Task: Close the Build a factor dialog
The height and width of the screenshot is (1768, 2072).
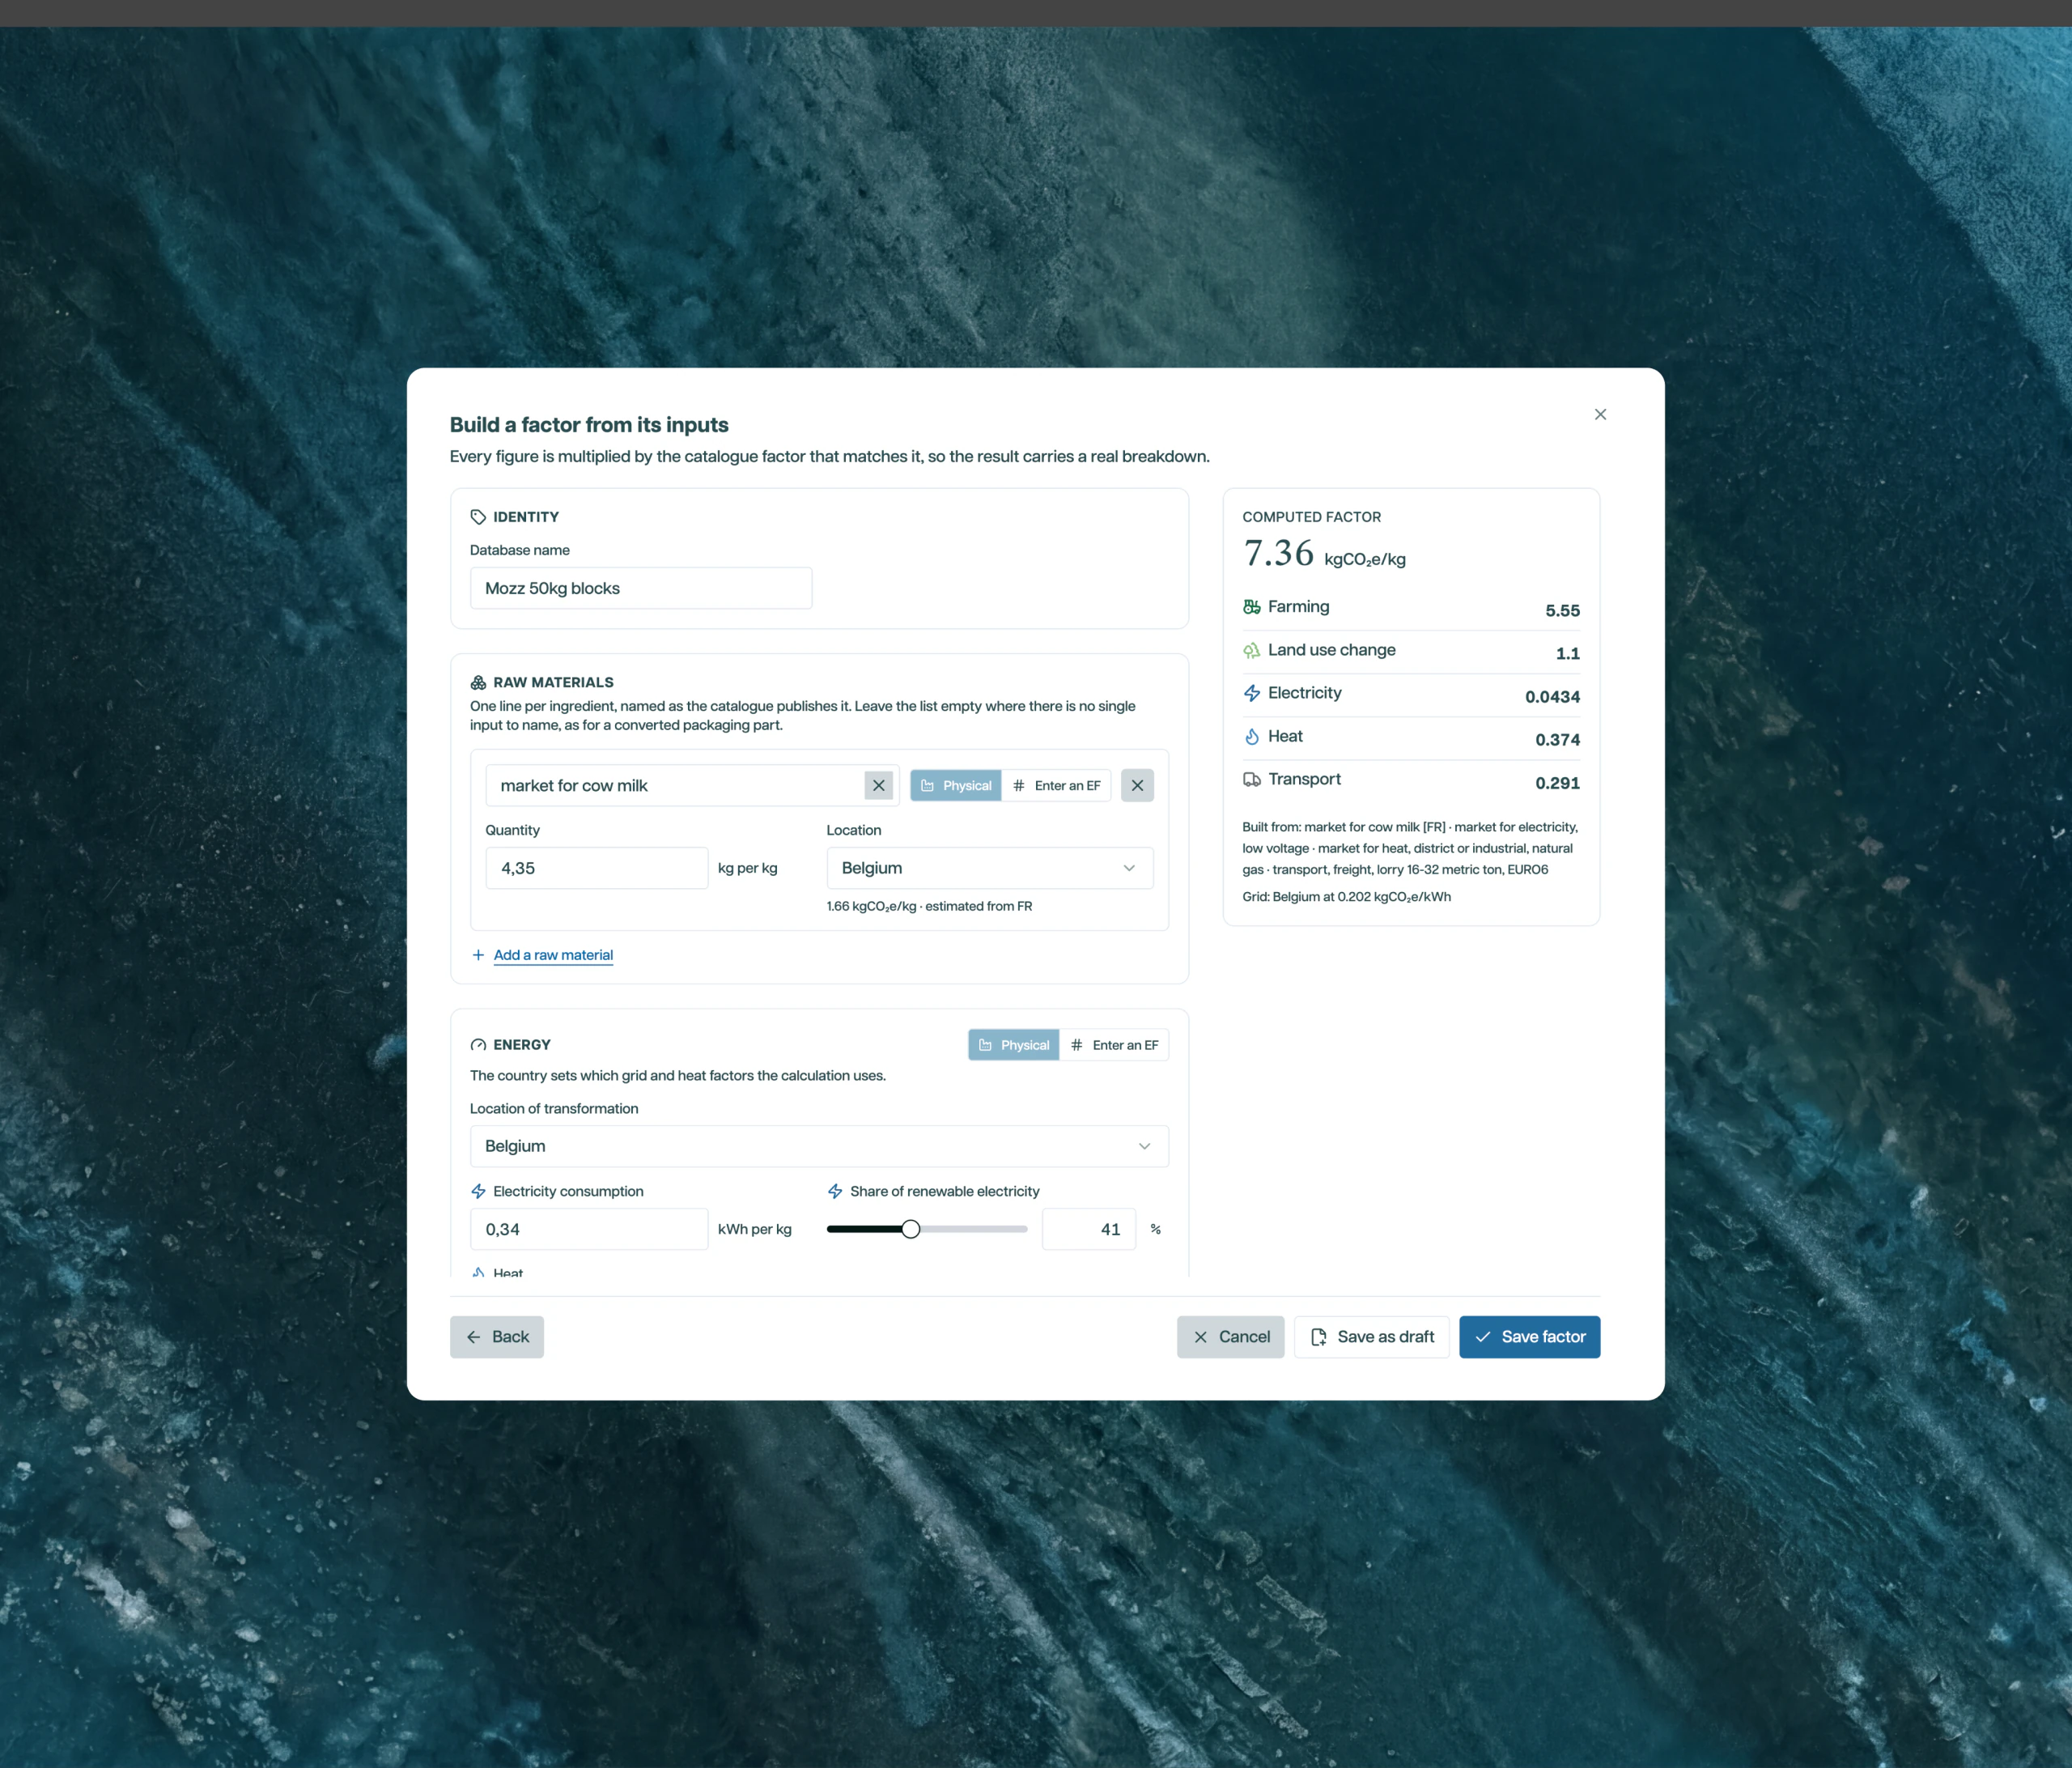Action: (1600, 414)
